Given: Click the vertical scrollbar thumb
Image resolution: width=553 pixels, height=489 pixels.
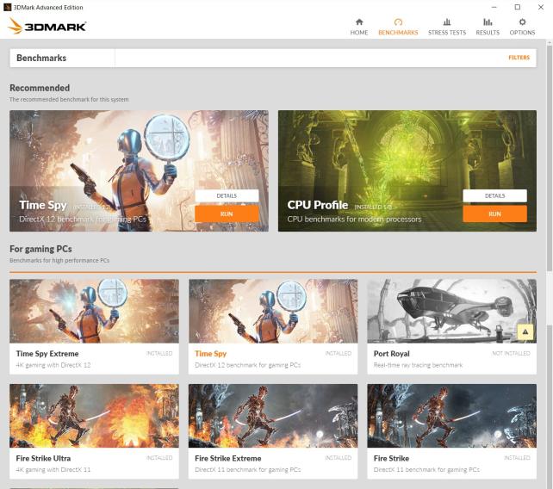Looking at the screenshot, I should (x=549, y=158).
